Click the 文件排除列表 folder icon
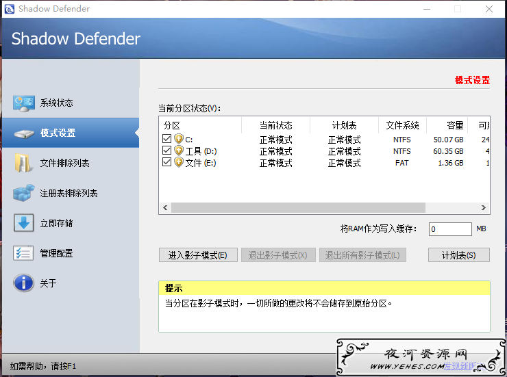 coord(23,163)
